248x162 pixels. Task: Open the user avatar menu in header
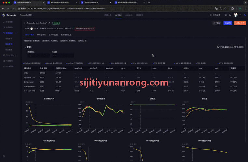pos(236,15)
